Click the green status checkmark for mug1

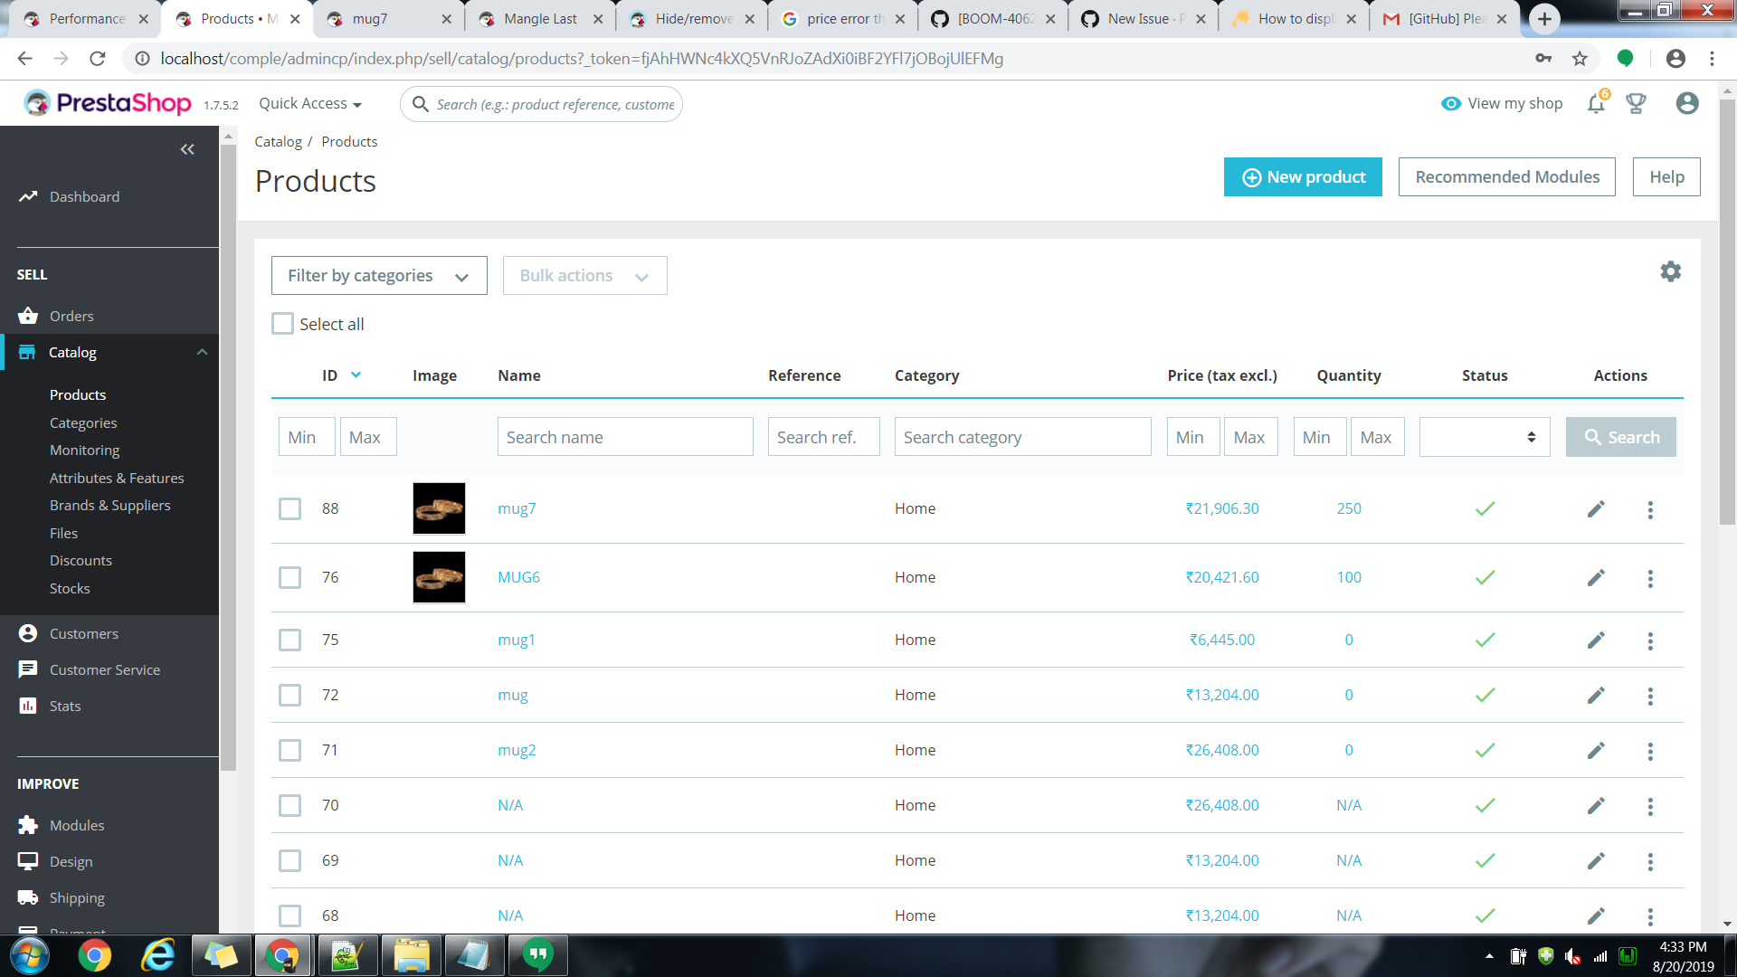pos(1485,640)
